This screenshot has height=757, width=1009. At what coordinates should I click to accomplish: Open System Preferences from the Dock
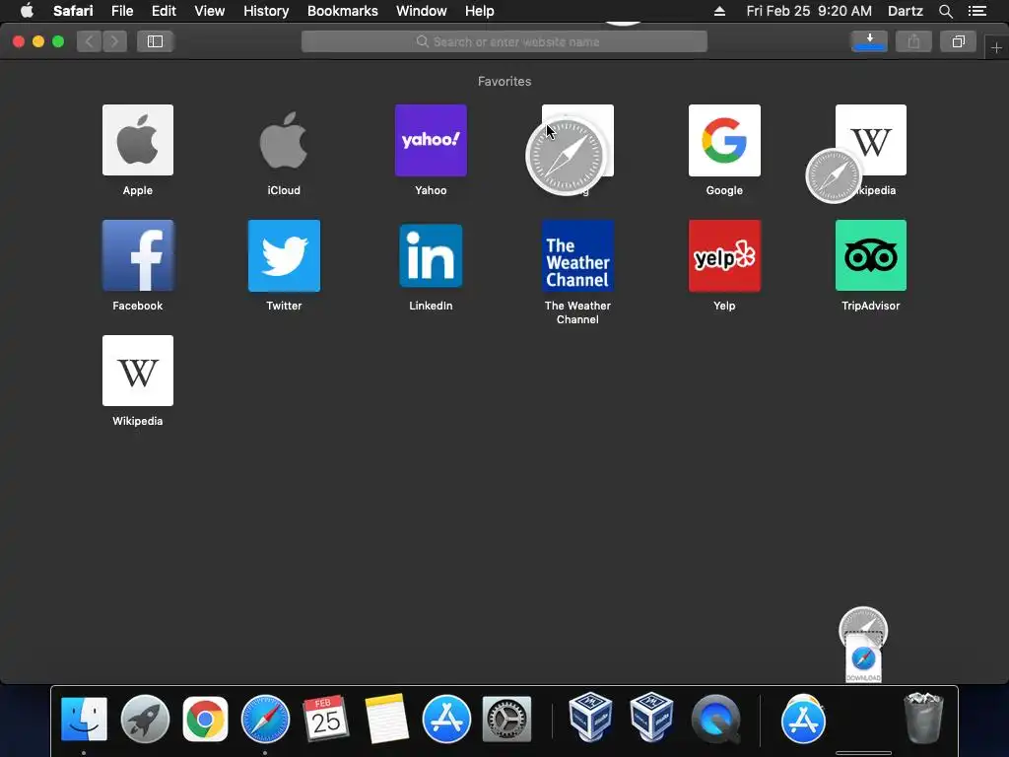[x=506, y=719]
